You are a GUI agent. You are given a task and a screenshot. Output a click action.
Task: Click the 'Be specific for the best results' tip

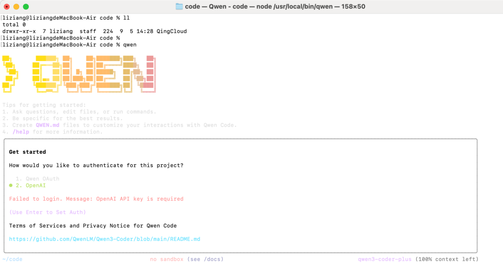click(62, 118)
